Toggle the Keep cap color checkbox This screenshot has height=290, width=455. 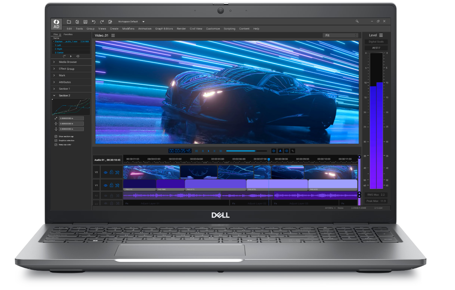pyautogui.click(x=56, y=145)
